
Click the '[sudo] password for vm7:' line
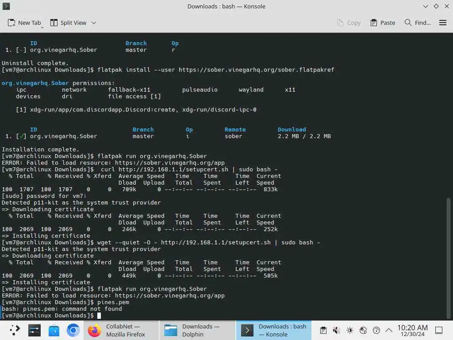pyautogui.click(x=44, y=196)
